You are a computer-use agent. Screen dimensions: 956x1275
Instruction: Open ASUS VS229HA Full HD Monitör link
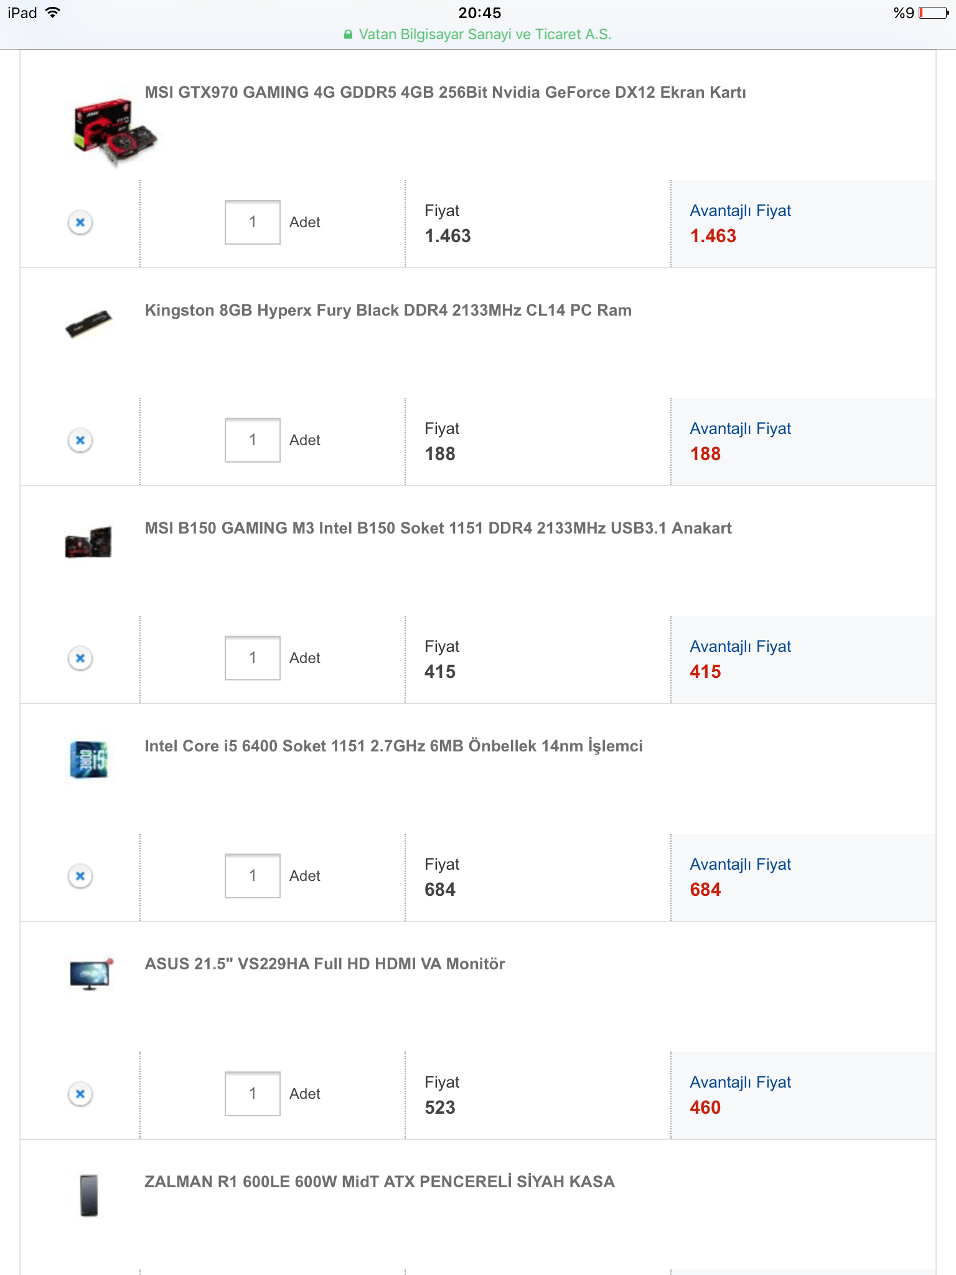coord(324,964)
